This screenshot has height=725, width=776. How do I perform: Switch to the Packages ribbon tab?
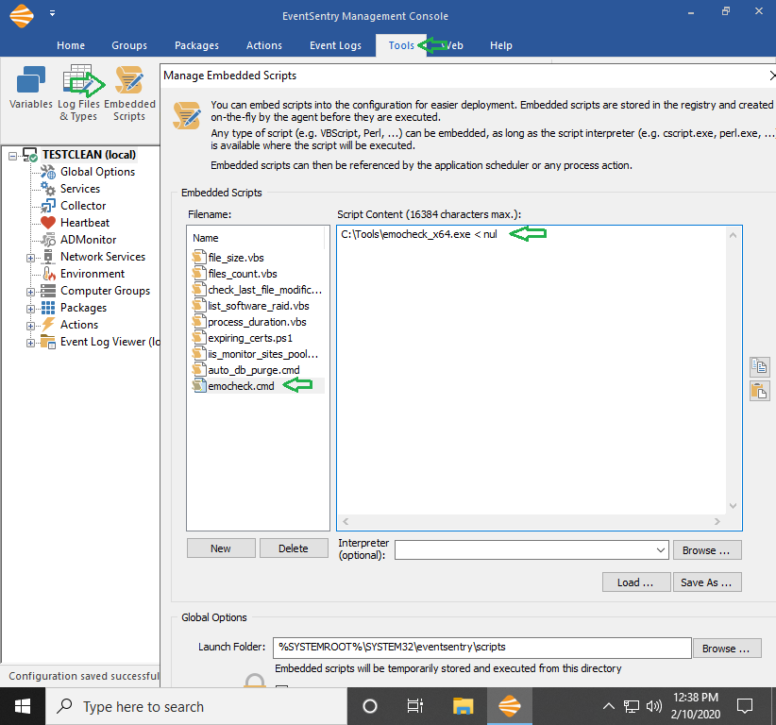pos(196,45)
